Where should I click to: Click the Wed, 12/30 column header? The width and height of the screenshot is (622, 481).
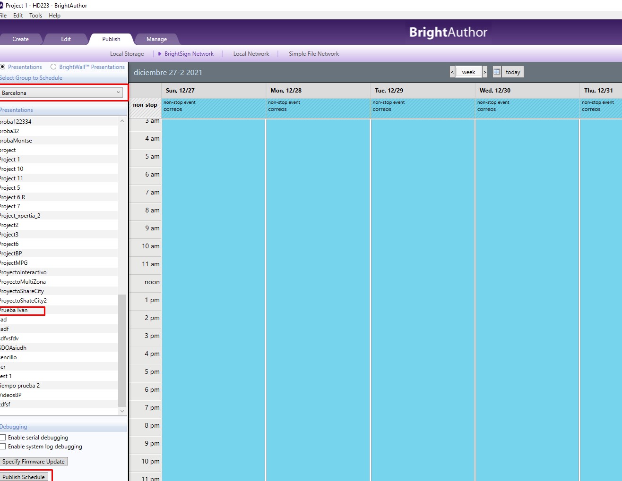(x=527, y=91)
